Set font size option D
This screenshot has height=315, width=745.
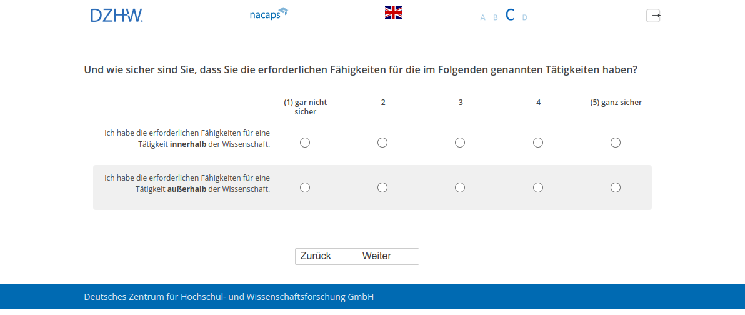coord(525,17)
